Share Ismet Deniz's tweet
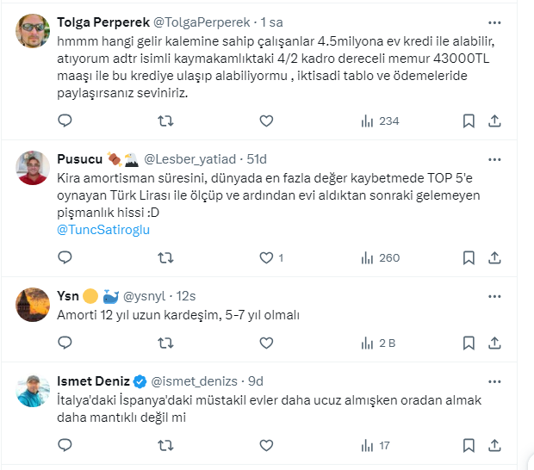The width and height of the screenshot is (534, 470). pos(495,445)
